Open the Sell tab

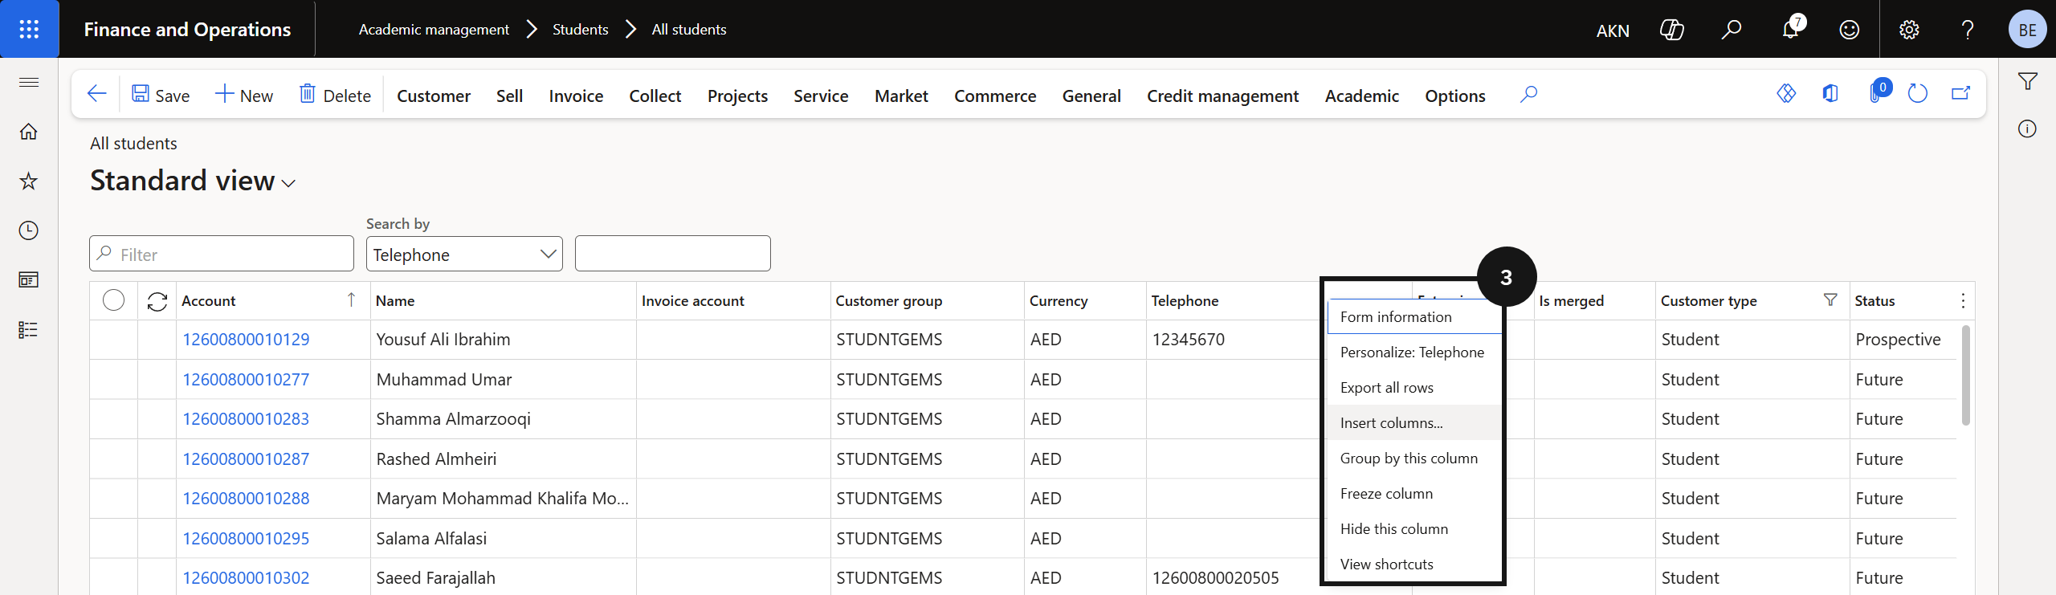pyautogui.click(x=509, y=96)
